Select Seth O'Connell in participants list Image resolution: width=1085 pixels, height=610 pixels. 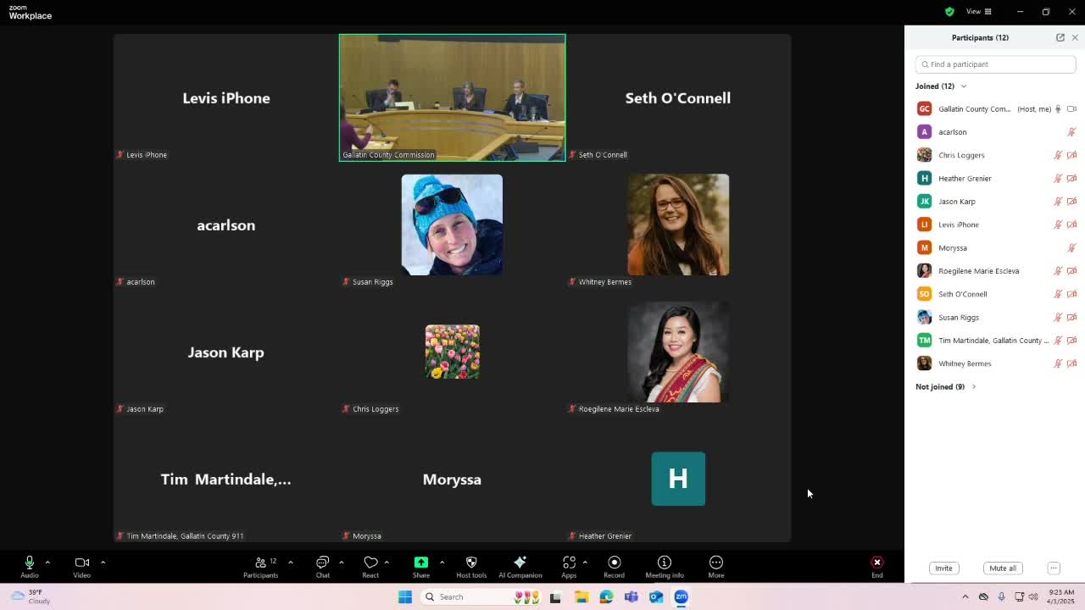(x=962, y=294)
